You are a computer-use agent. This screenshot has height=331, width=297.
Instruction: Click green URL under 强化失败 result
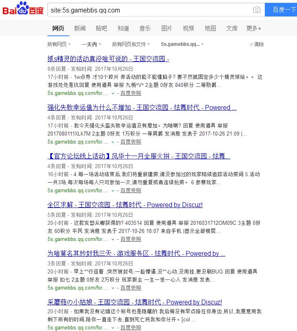(78, 142)
